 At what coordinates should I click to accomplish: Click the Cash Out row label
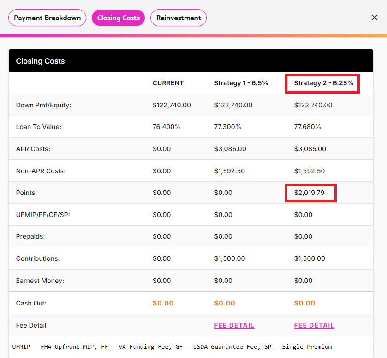(31, 303)
